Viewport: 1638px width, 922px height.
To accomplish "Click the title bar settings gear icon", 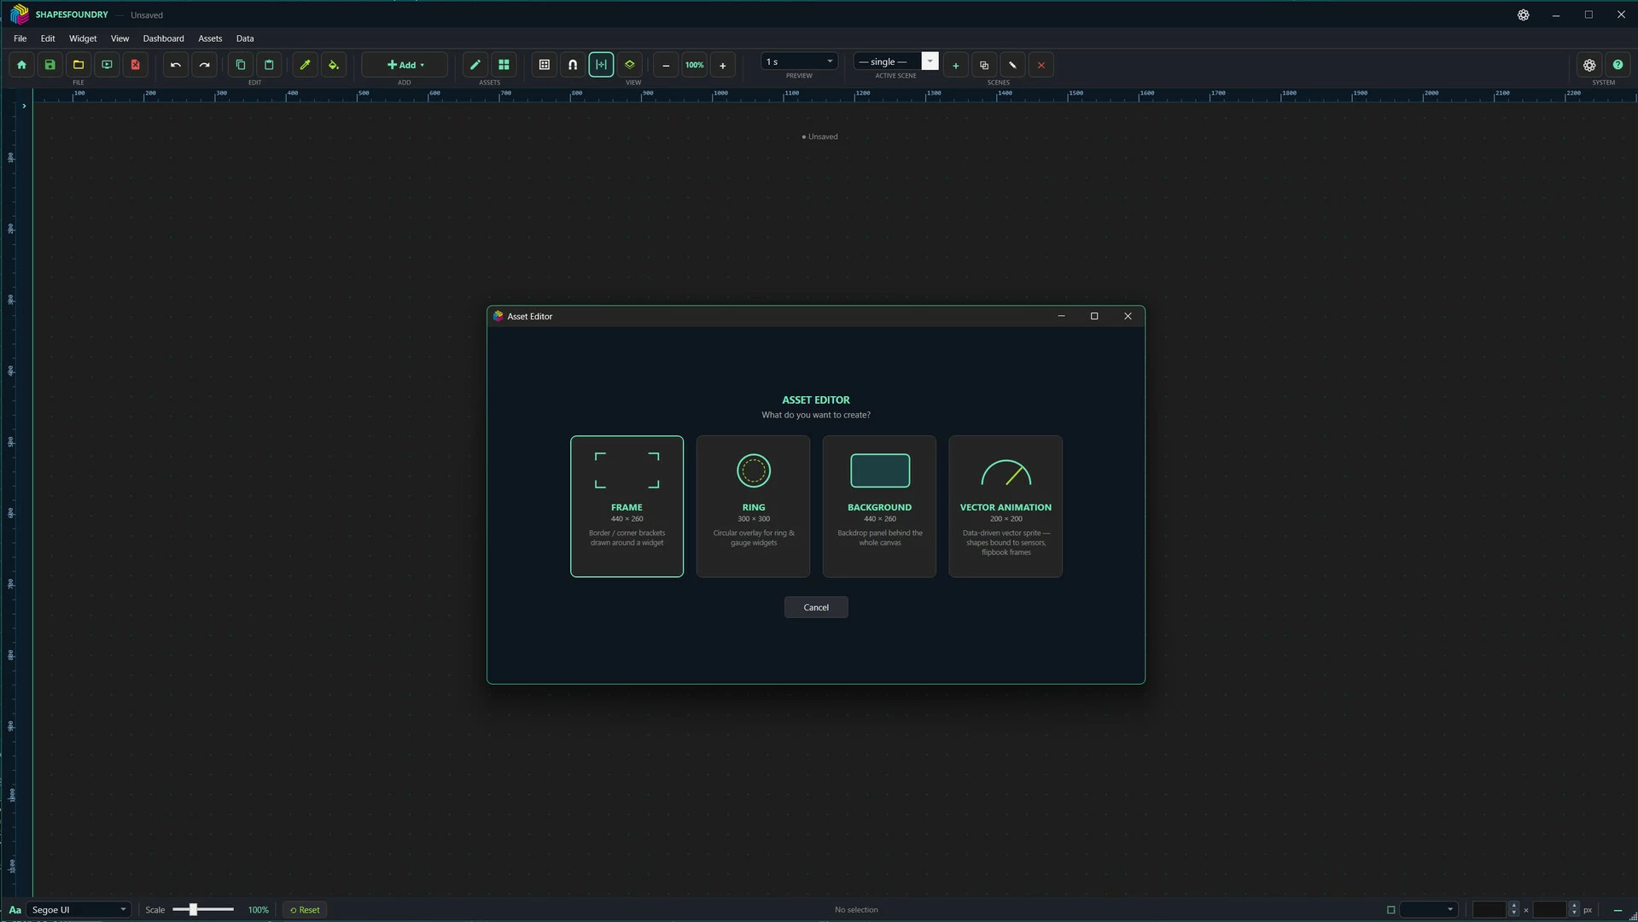I will tap(1524, 15).
